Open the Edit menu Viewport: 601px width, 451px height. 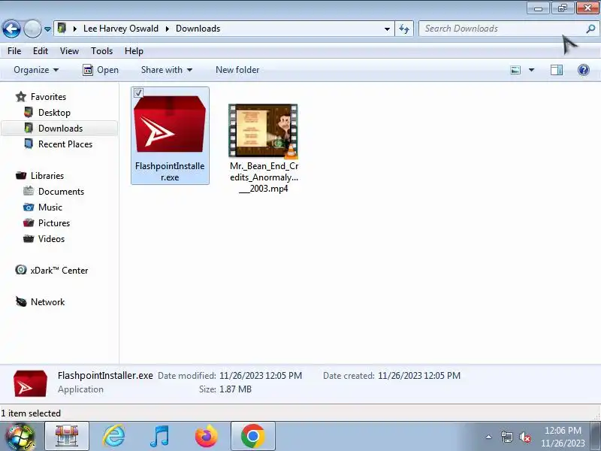point(41,51)
